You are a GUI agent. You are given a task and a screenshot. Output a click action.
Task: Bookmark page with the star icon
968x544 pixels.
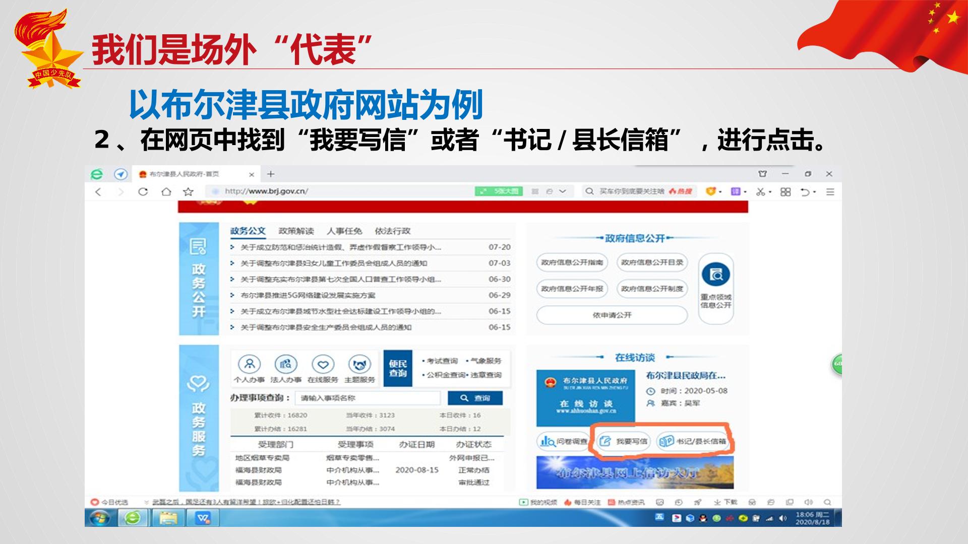pyautogui.click(x=188, y=191)
